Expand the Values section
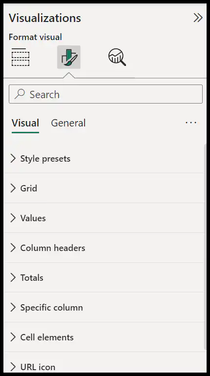 104,218
